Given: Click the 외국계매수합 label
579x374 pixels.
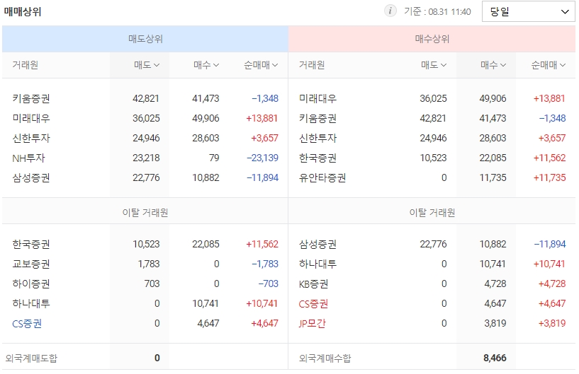Looking at the screenshot, I should (x=325, y=358).
